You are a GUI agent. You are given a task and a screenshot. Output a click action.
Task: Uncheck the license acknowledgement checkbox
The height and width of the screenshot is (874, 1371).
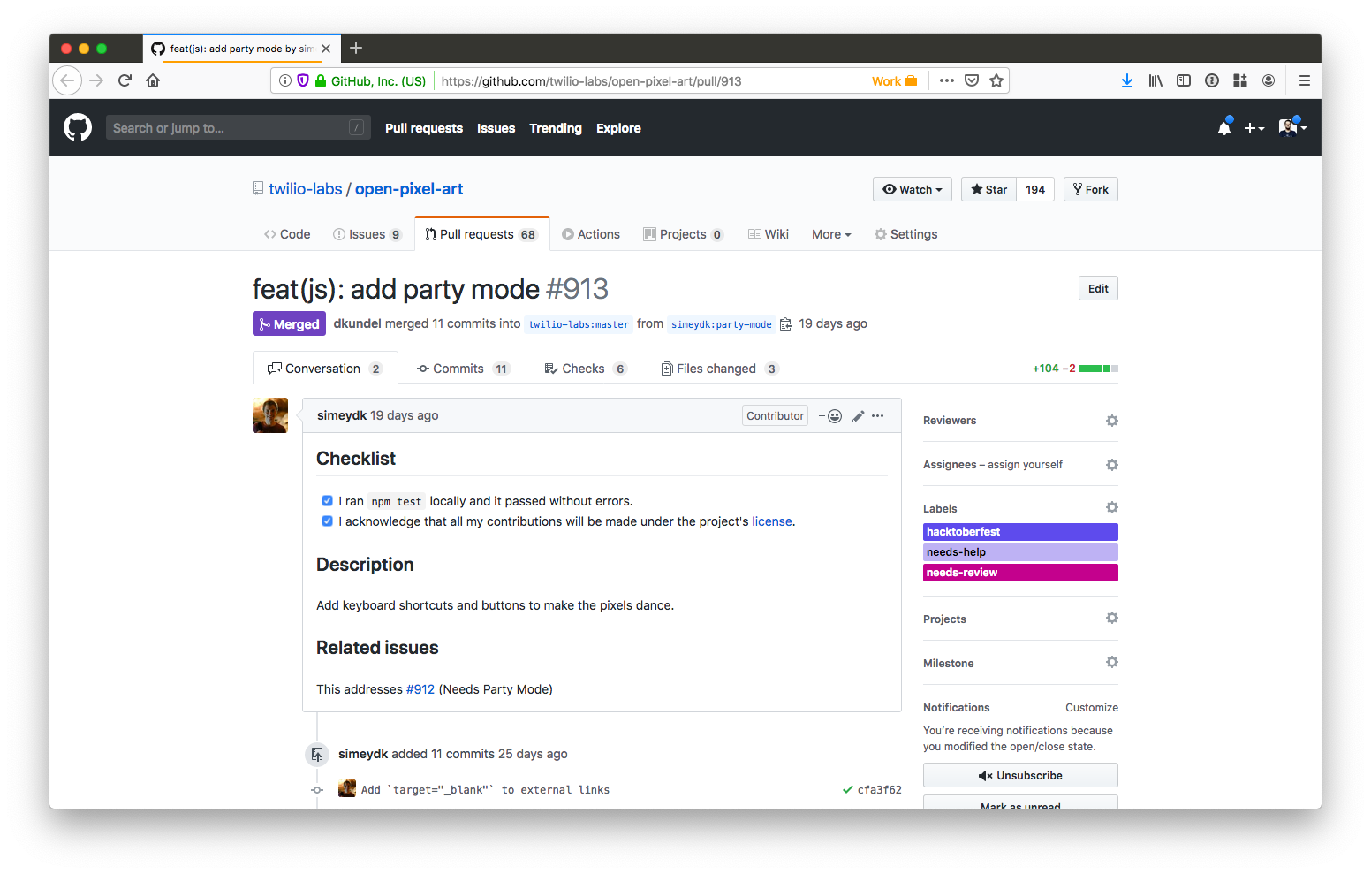pos(327,521)
